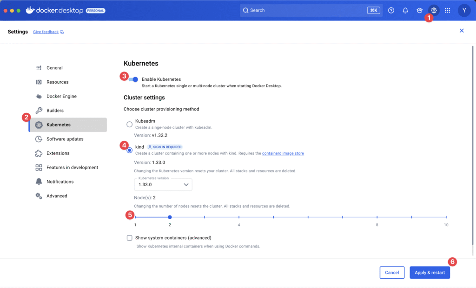Set node count slider to 4
This screenshot has width=476, height=288.
tap(239, 217)
